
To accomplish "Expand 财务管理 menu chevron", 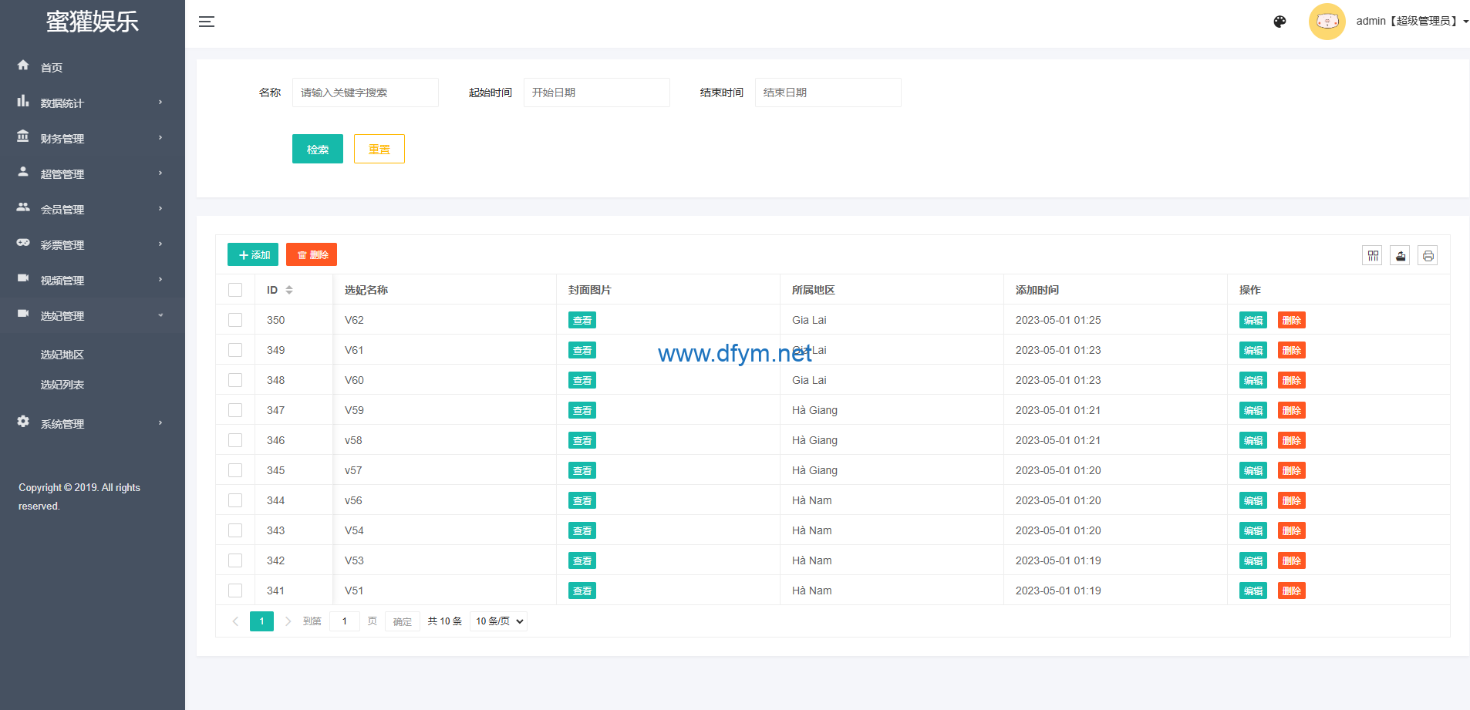I will [x=160, y=138].
